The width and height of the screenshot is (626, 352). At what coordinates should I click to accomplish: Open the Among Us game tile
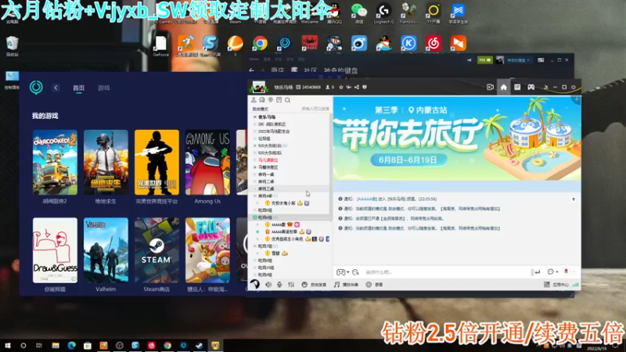(x=207, y=163)
